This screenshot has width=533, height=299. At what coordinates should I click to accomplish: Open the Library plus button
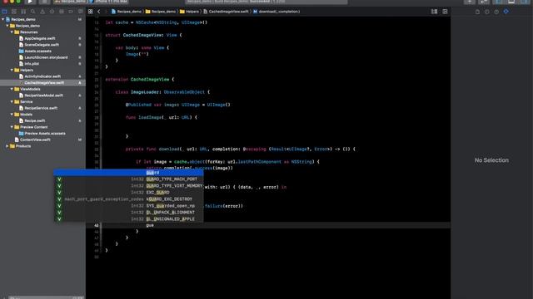pos(470,2)
